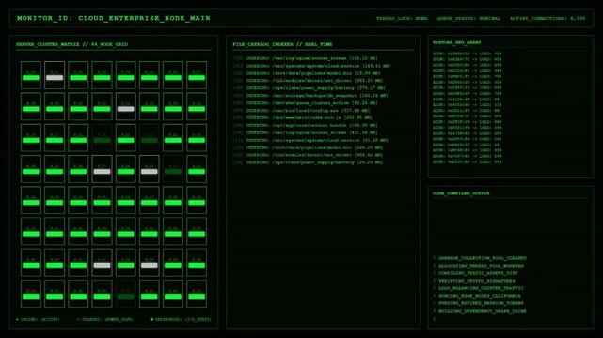
Task: Select the cloud.service [149.41 MB] indexing line
Action: [311, 66]
